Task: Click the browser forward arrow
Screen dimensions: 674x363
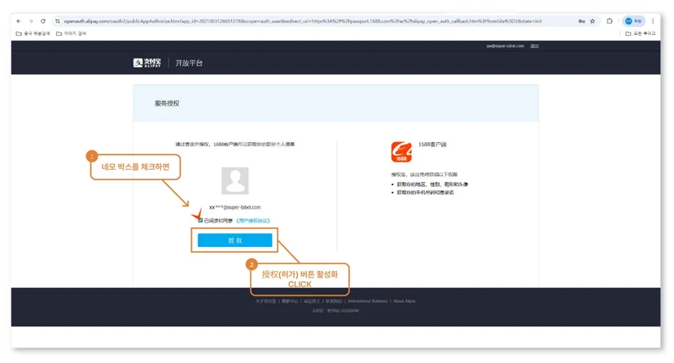Action: click(30, 21)
